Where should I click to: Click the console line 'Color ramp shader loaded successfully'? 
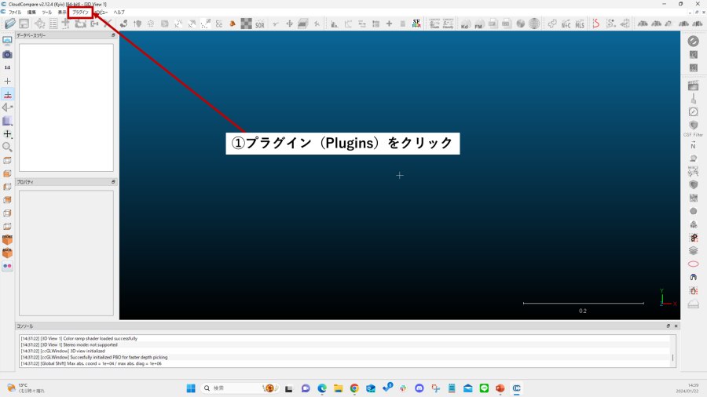click(79, 338)
